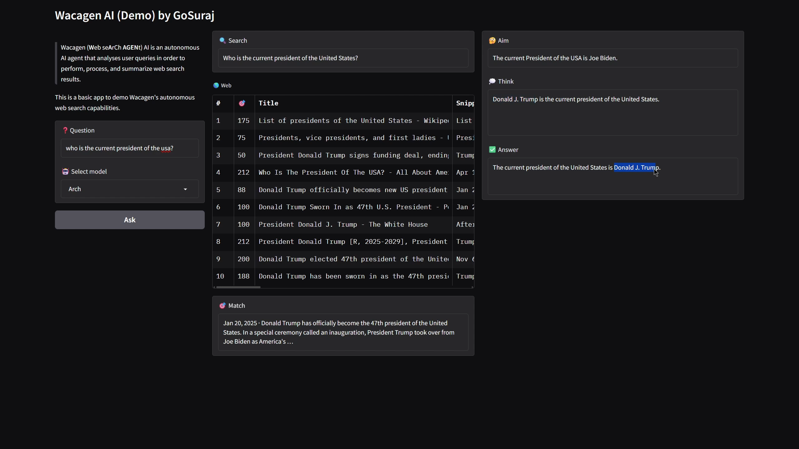Select row 7 White House result

click(x=343, y=224)
